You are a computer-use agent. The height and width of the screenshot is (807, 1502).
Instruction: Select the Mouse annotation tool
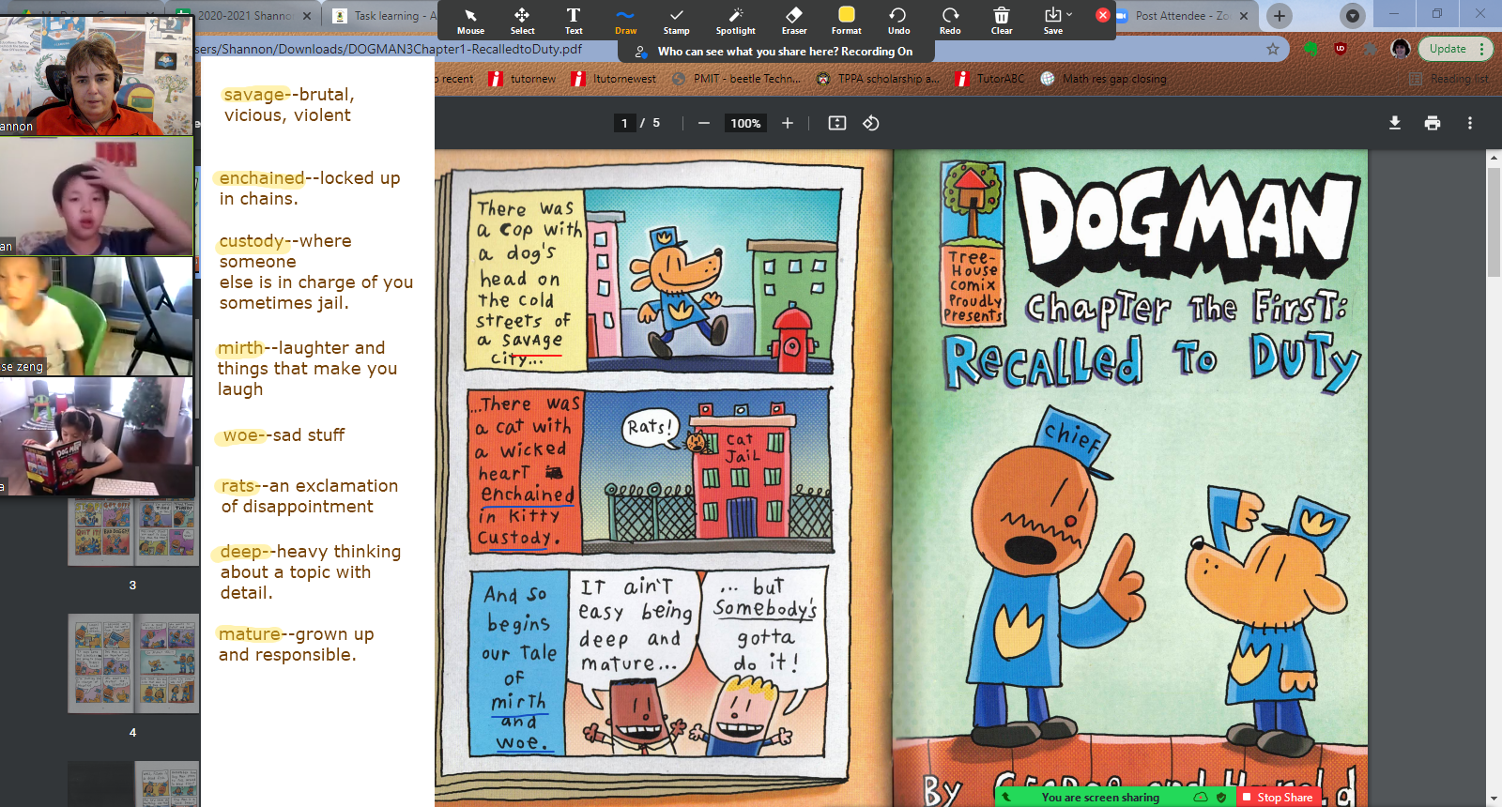[x=470, y=20]
